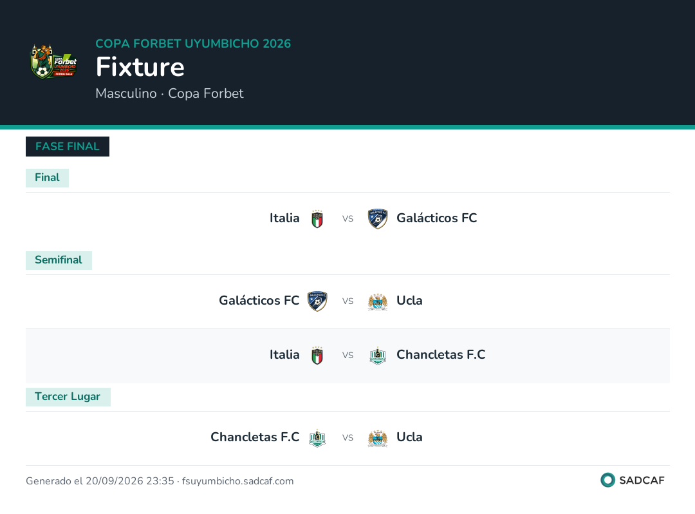Screen dimensions: 695x514
Task: Click the Fixture page heading
Action: [140, 67]
